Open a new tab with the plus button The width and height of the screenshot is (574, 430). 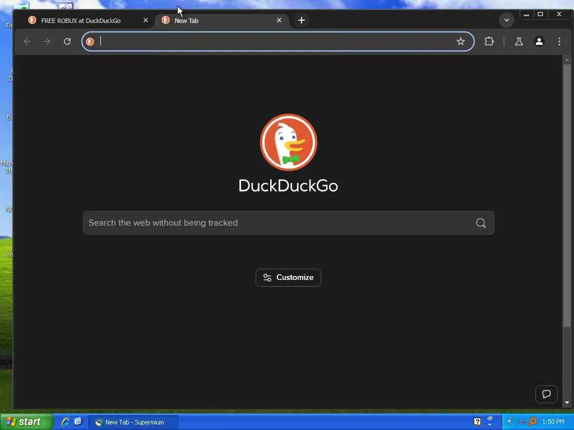(x=301, y=20)
